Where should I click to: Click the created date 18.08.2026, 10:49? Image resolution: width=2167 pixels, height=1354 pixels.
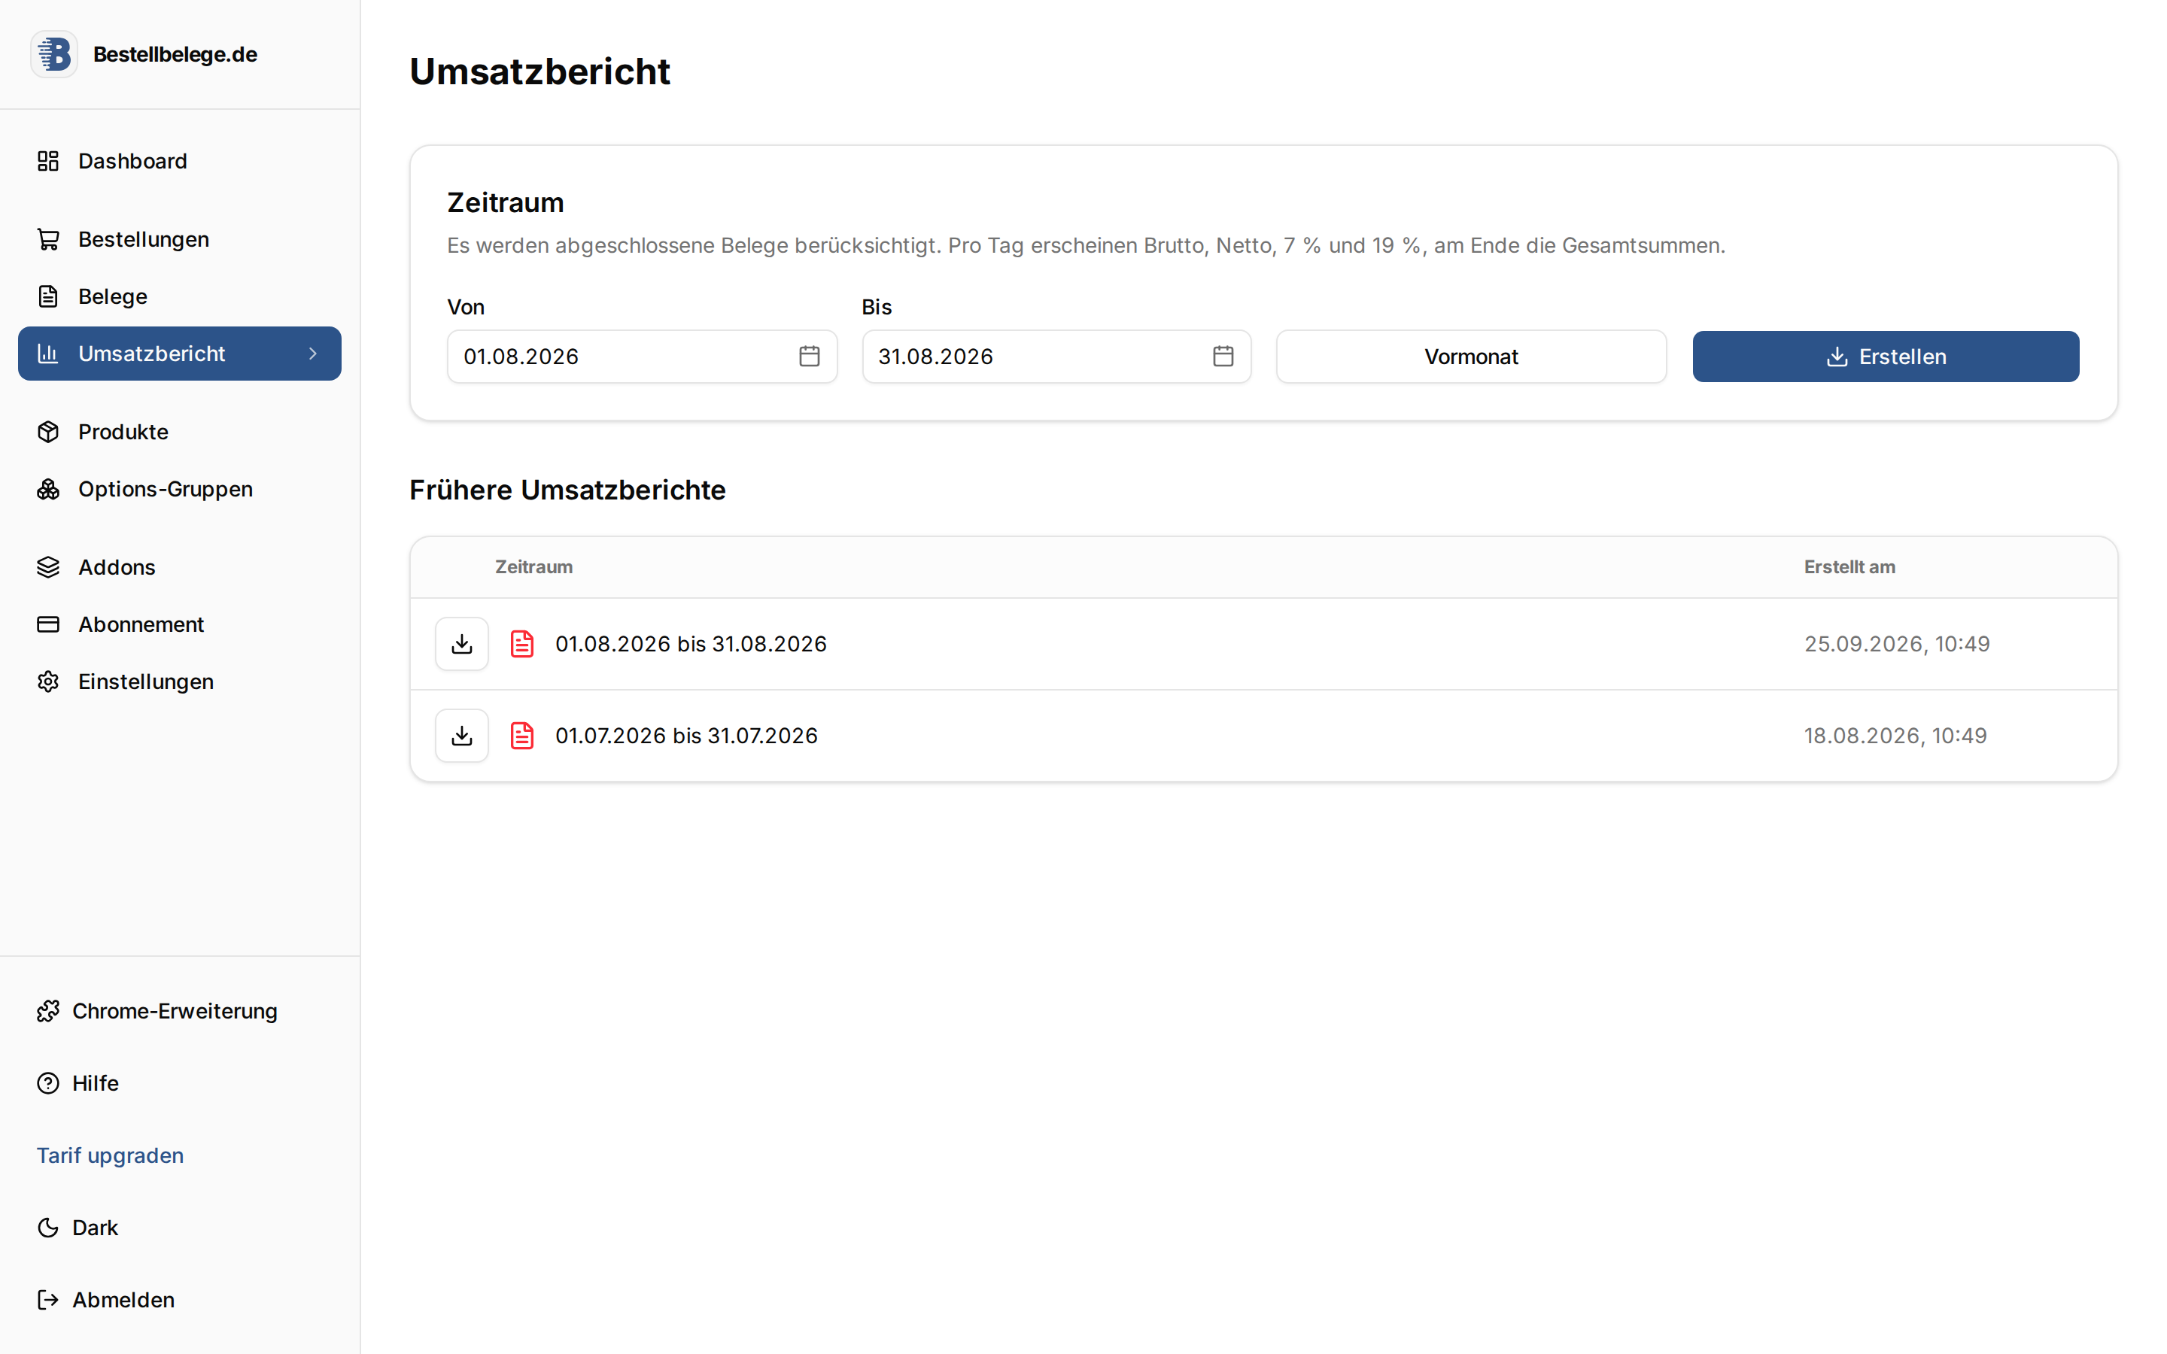click(1895, 736)
